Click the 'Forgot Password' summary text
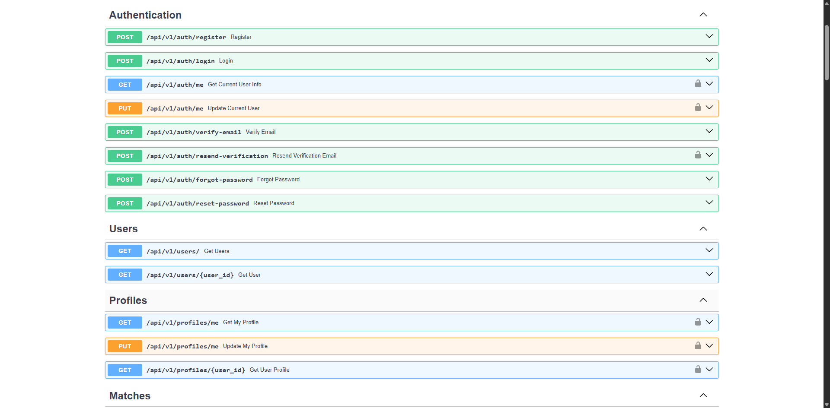 click(x=278, y=180)
